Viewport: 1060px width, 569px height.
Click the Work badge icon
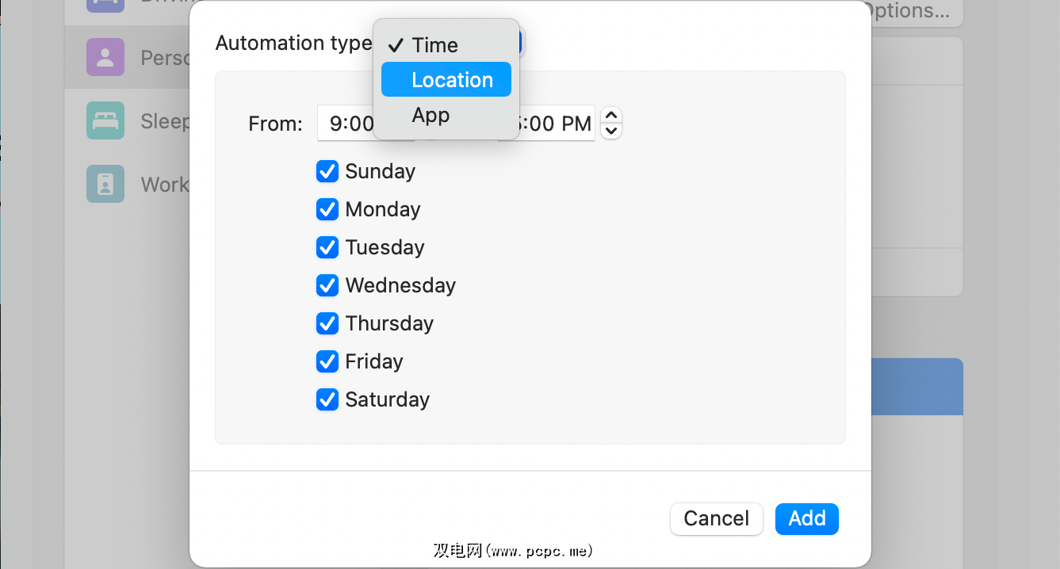click(x=105, y=184)
